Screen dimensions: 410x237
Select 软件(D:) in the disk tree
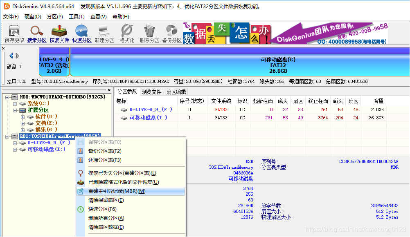click(46, 117)
